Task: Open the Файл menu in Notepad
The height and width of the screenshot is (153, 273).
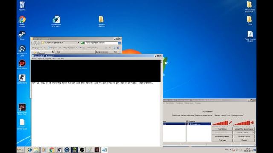Action: coord(34,59)
